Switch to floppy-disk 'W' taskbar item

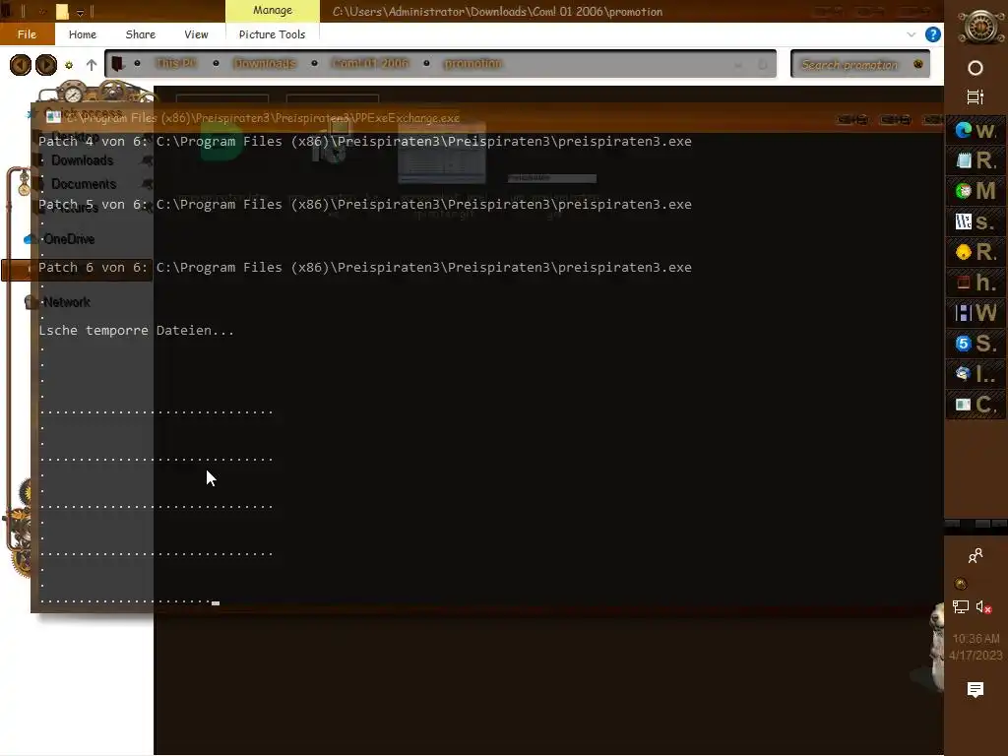click(976, 313)
